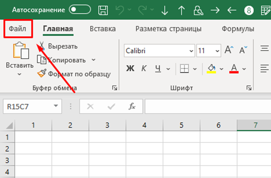
Task: Click the lock with magnifier icon
Action: tap(198, 10)
